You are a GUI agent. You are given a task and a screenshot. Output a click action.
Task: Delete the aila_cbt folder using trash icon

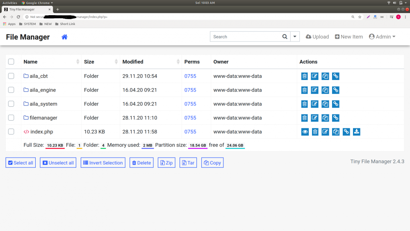pyautogui.click(x=304, y=76)
